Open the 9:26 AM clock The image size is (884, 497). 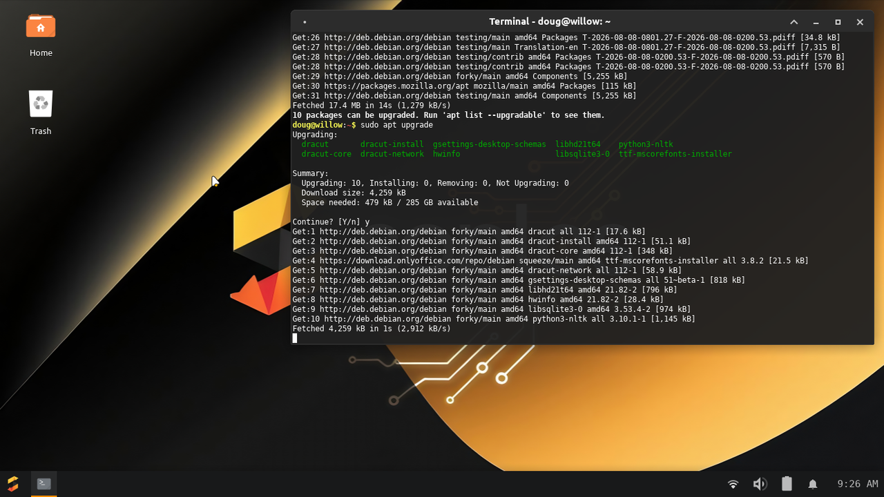click(x=858, y=484)
